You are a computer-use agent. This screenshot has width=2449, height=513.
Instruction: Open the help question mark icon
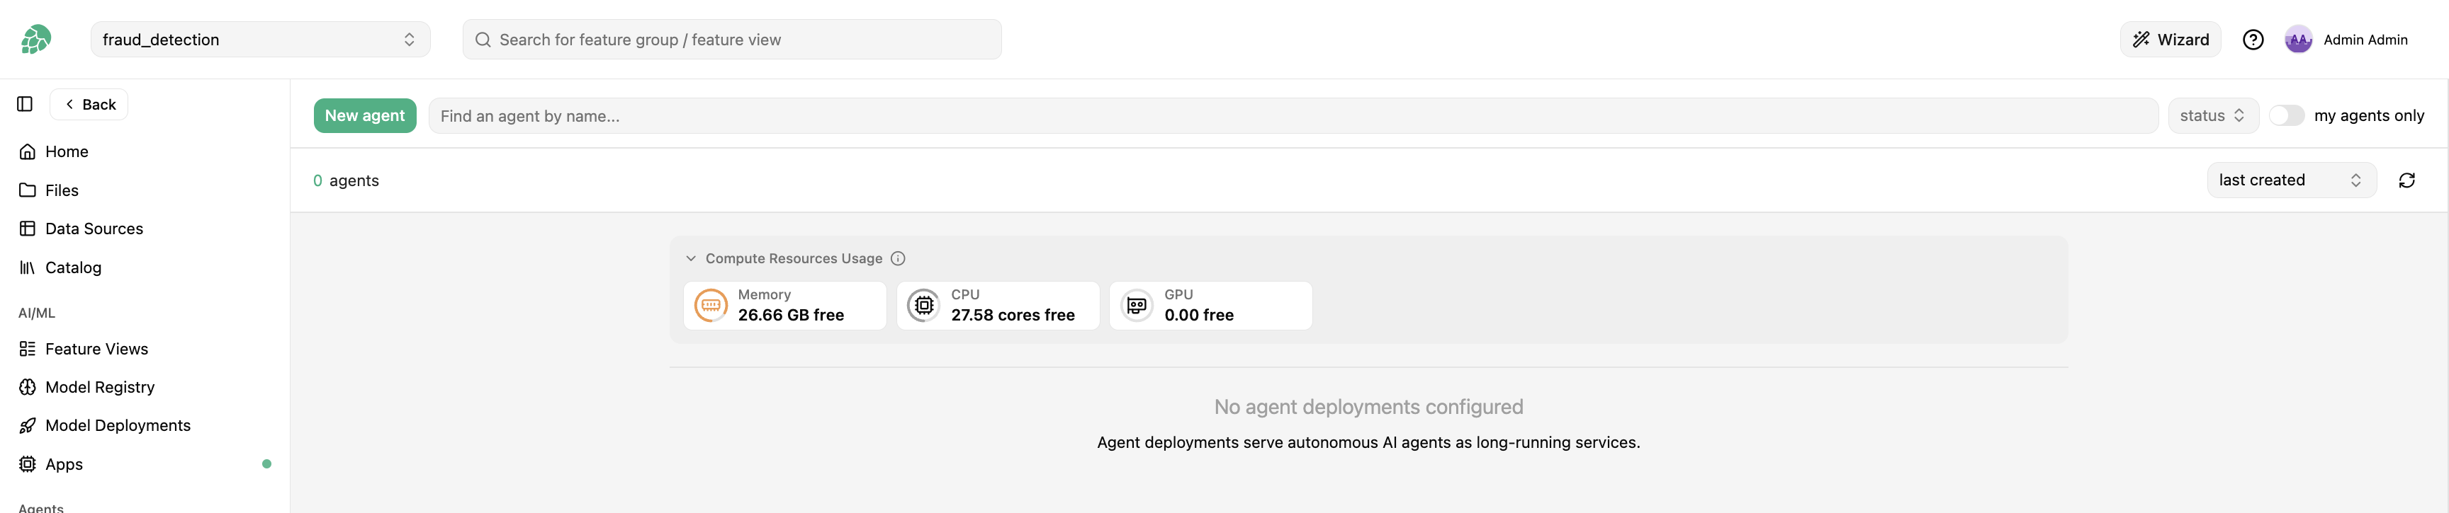2252,39
